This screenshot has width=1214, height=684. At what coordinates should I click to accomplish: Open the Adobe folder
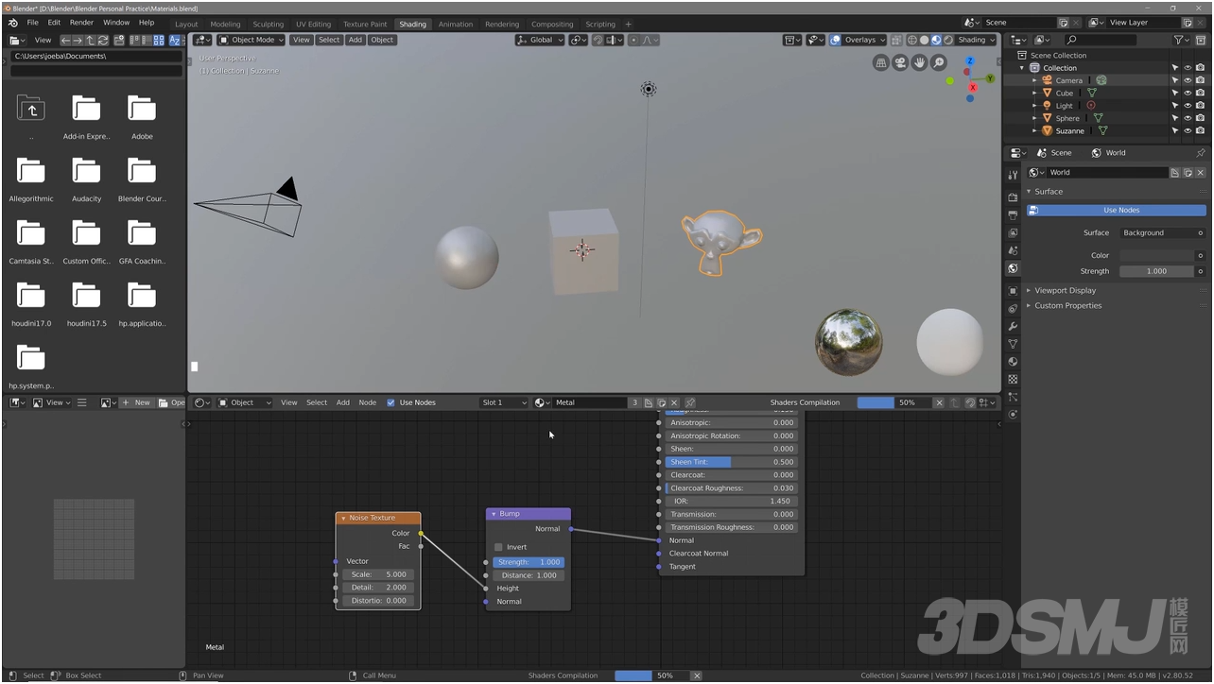coord(142,115)
